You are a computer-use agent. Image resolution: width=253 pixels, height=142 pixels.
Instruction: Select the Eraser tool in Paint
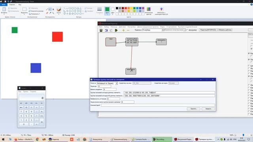click(x=47, y=13)
